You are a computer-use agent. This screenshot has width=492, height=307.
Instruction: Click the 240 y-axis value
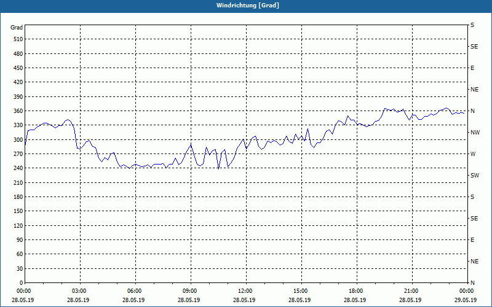(x=18, y=168)
